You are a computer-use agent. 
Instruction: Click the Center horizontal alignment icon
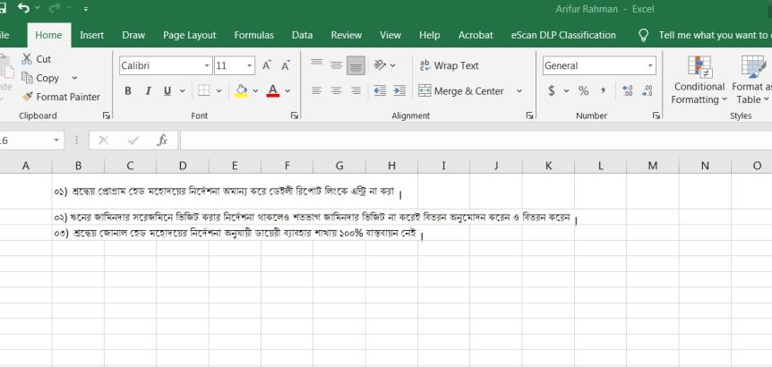click(x=337, y=91)
